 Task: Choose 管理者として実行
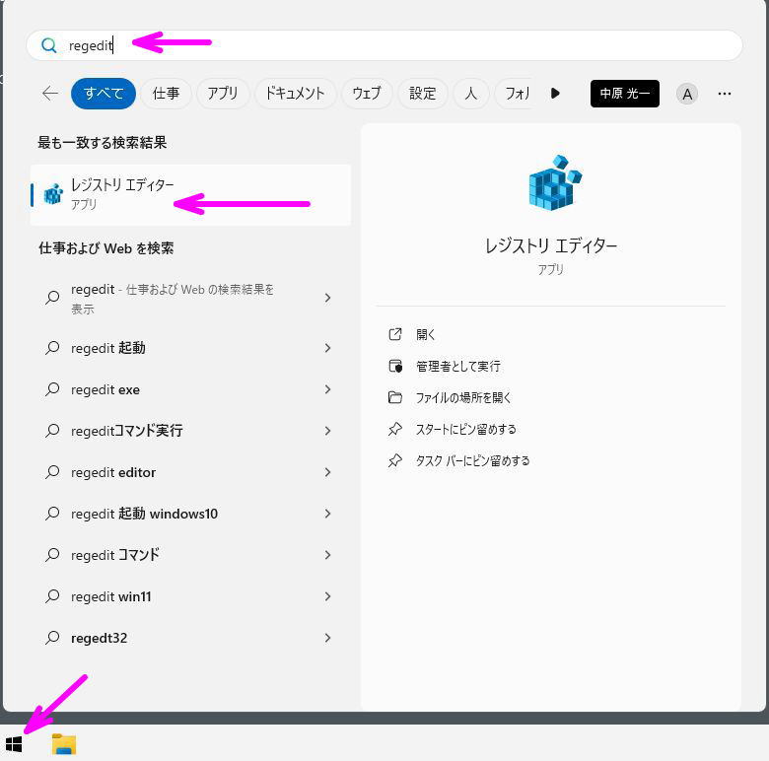coord(458,366)
